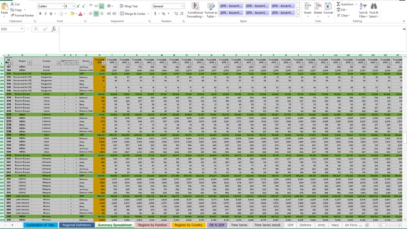The height and width of the screenshot is (229, 407).
Task: Click the vertical scrollbar thumb
Action: [x=405, y=138]
